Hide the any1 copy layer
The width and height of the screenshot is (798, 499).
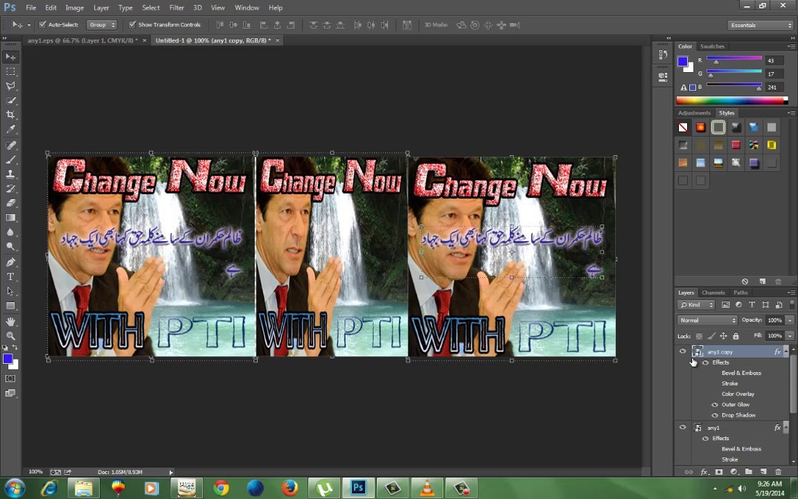pos(682,351)
